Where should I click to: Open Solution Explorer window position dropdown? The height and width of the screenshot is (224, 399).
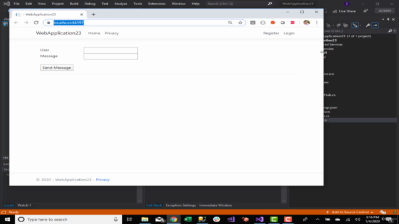click(x=383, y=19)
